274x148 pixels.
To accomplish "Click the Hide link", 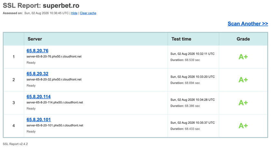I will [x=74, y=13].
